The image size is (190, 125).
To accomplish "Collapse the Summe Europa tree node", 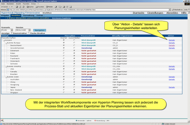I will (6, 43).
